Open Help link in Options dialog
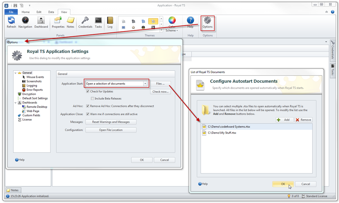 click(20, 160)
